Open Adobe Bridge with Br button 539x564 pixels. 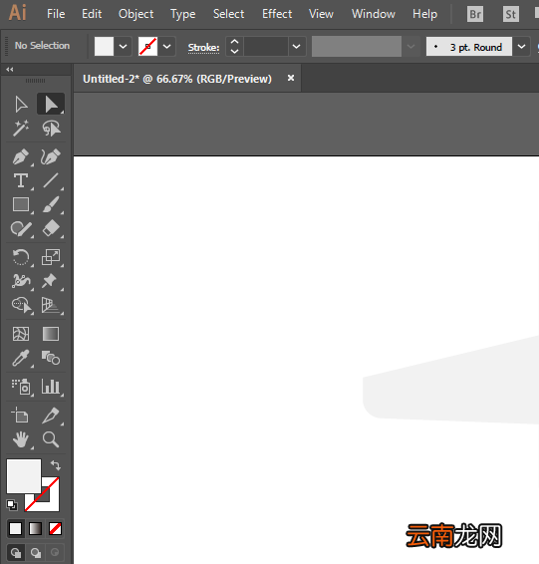click(x=475, y=14)
